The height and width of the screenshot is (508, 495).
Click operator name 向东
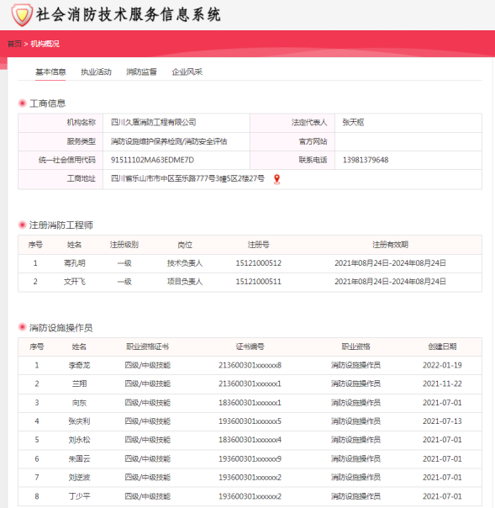click(79, 403)
